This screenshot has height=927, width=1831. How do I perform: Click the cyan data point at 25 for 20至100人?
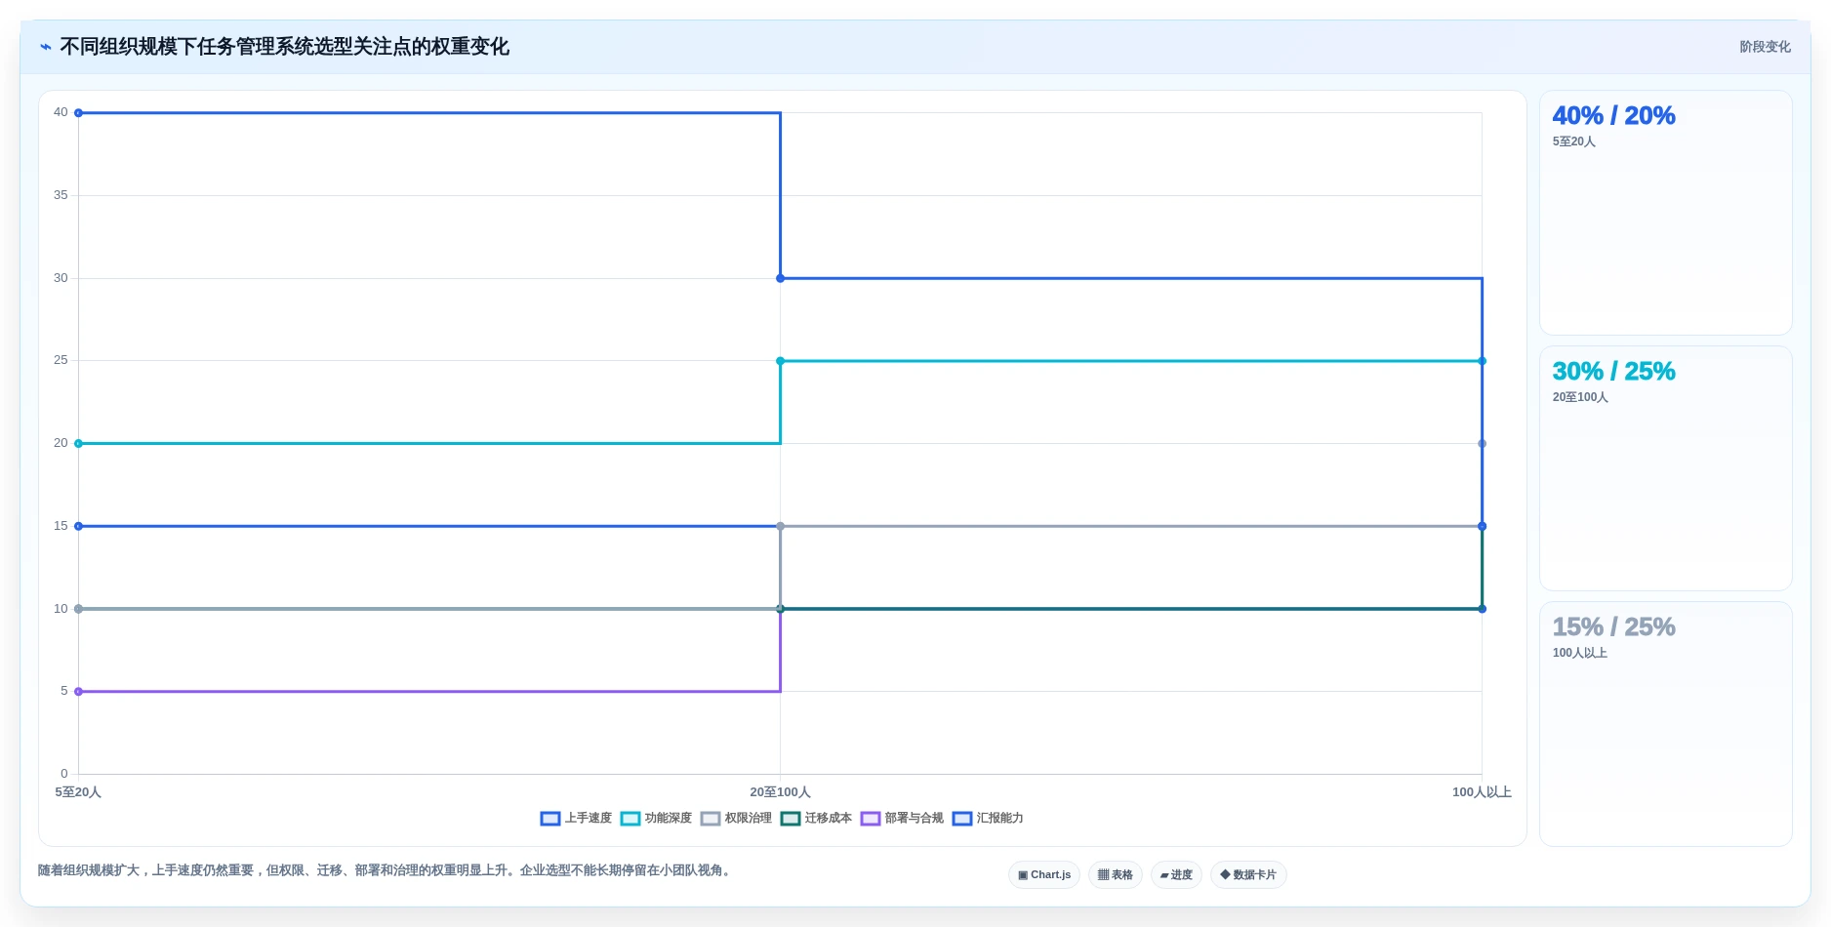tap(780, 361)
